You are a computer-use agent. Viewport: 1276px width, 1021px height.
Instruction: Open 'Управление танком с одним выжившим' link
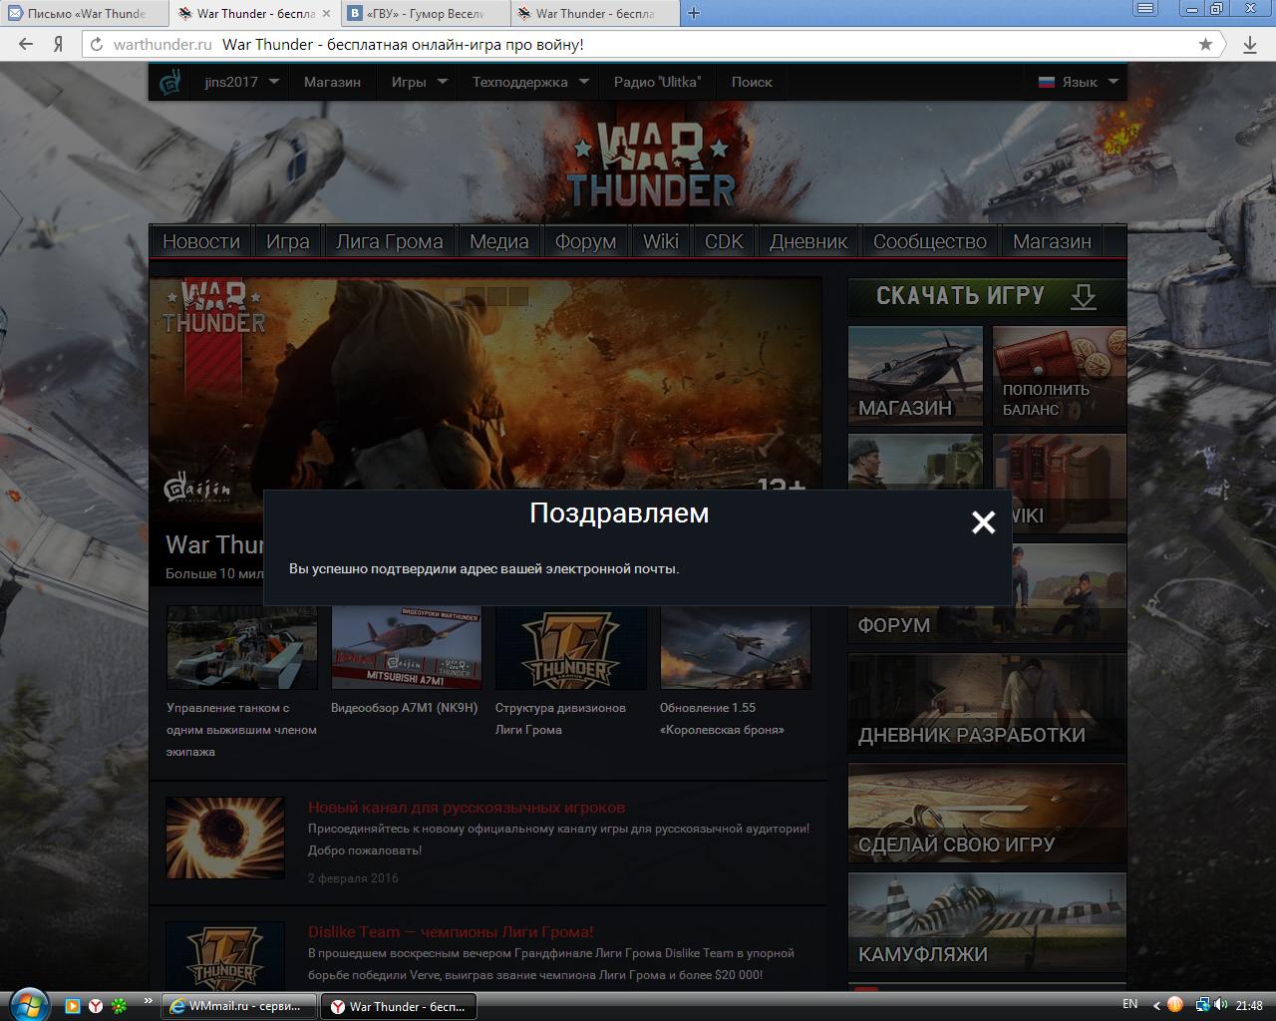click(241, 730)
